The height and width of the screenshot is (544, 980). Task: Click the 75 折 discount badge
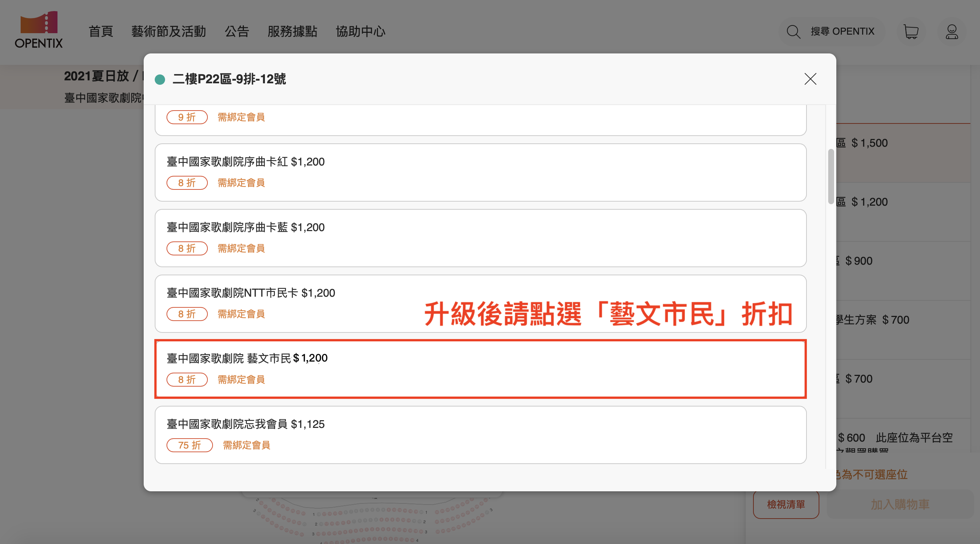[189, 445]
